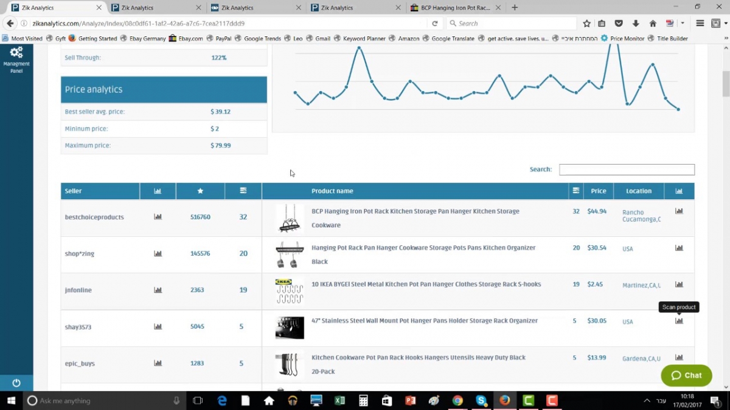Screen dimensions: 730x410
Task: Click the reload page icon in browser toolbar
Action: [x=435, y=23]
